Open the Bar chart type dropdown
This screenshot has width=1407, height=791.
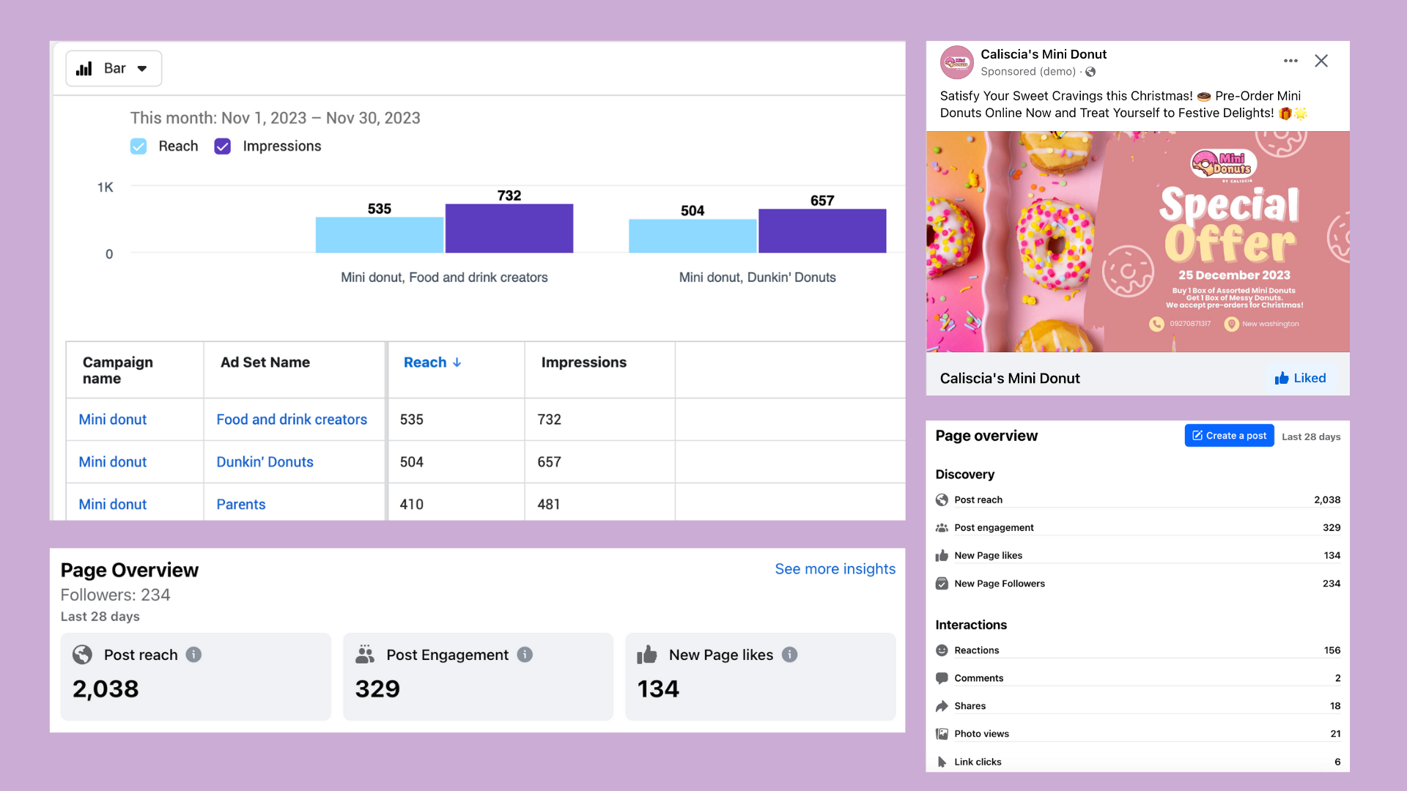(x=114, y=68)
